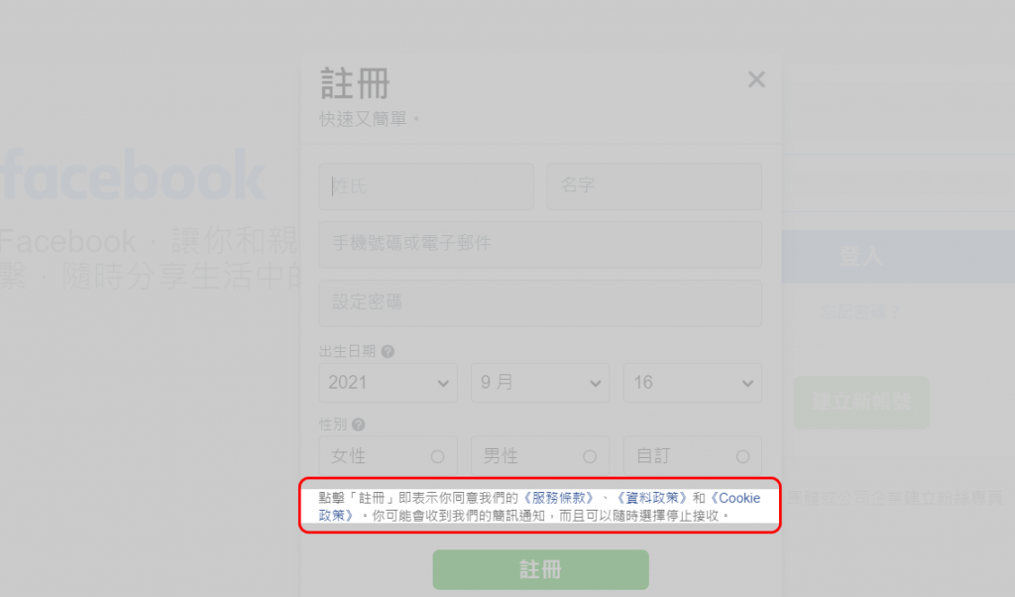
Task: Click the 設定密碼 password field
Action: 540,303
